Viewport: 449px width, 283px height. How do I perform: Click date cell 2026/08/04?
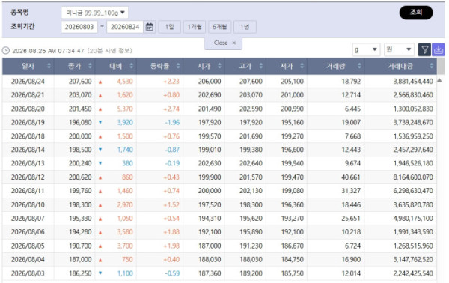point(28,259)
